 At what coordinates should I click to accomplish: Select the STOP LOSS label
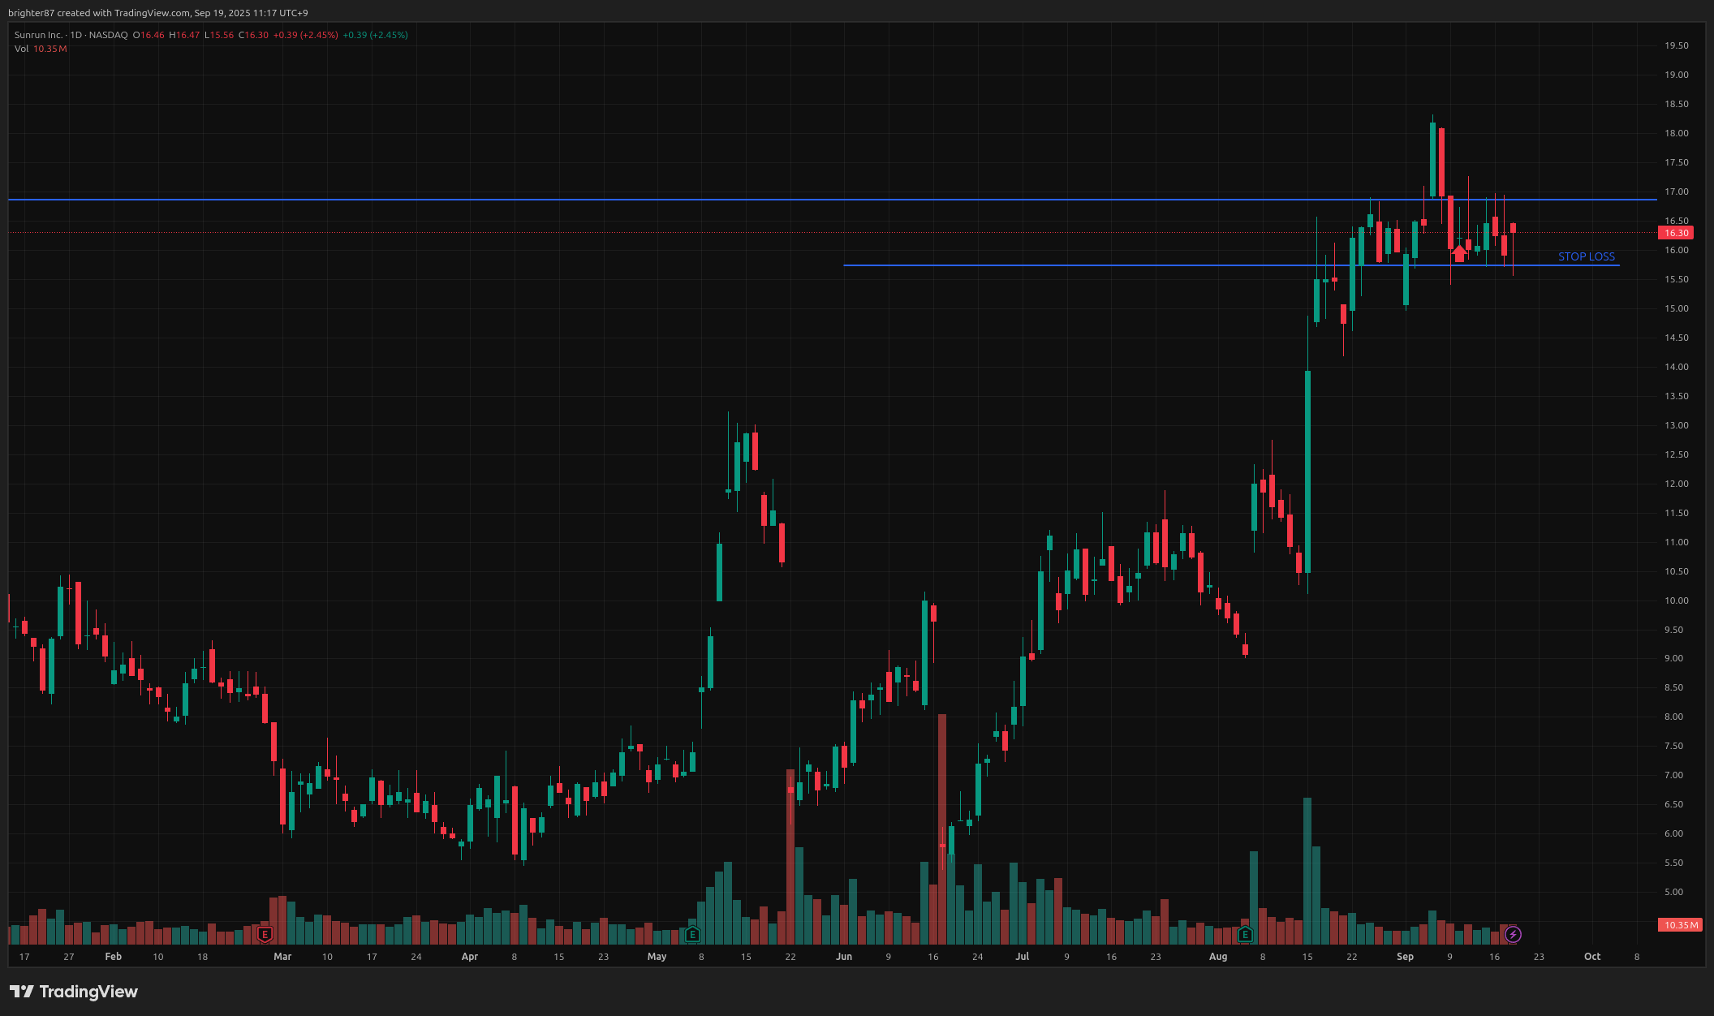[x=1586, y=256]
